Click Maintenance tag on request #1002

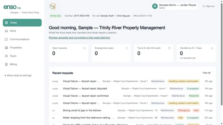coord(178,96)
